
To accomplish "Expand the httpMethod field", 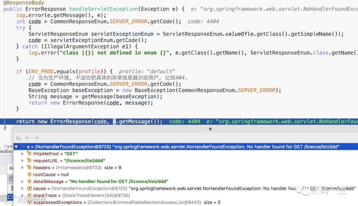I will tap(23, 154).
